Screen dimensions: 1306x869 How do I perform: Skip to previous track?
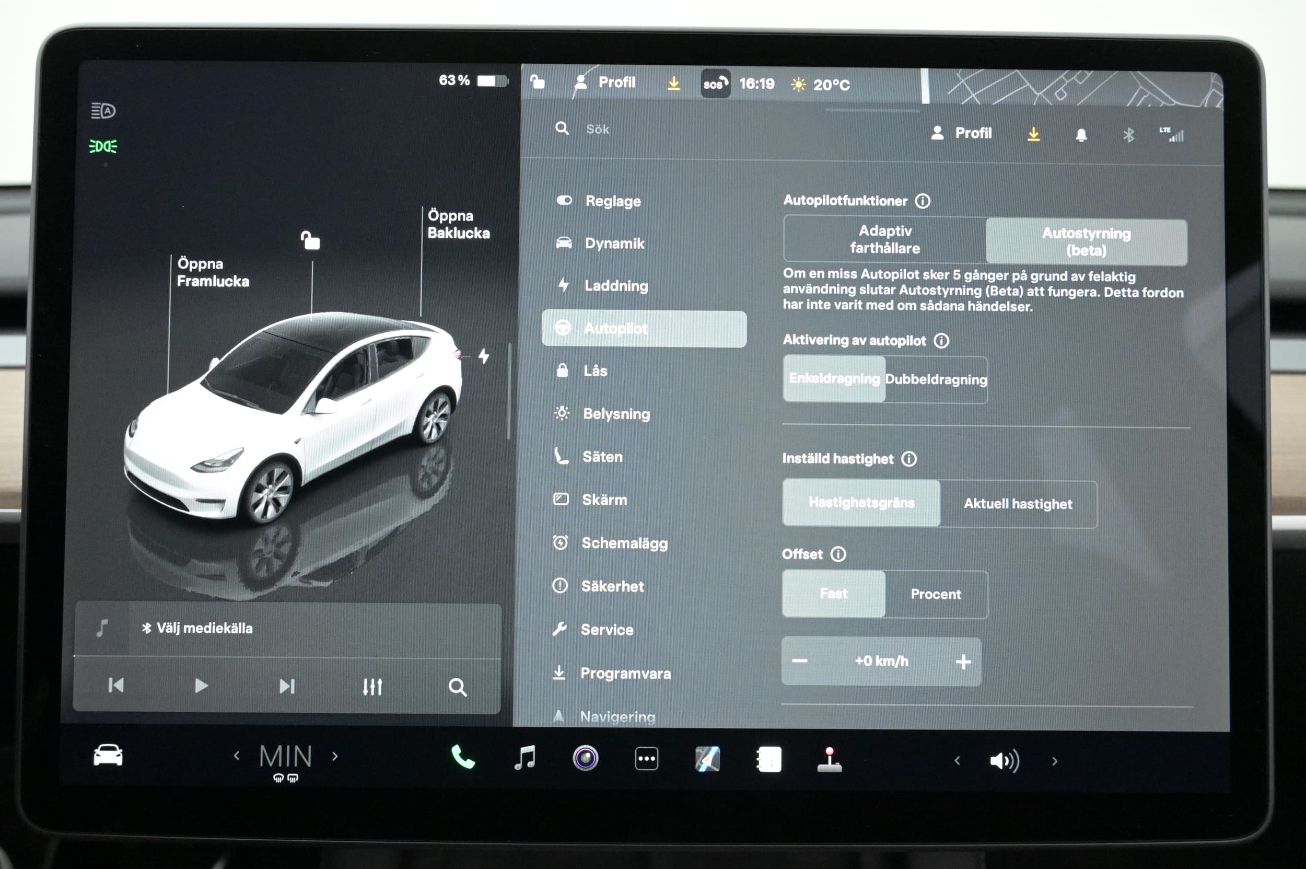(116, 686)
